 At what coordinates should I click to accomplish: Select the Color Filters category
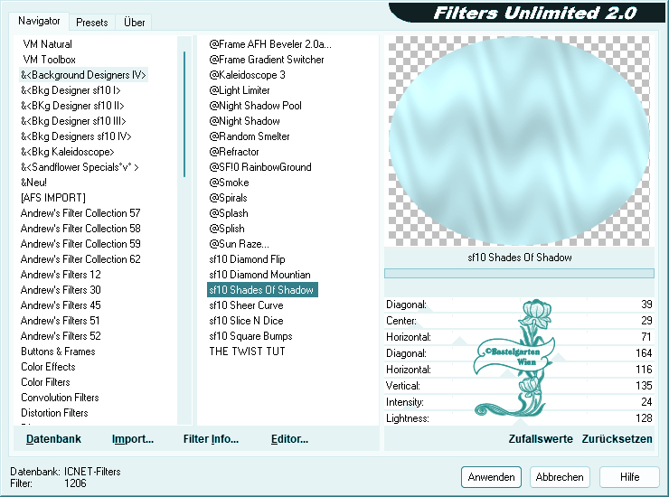coord(45,382)
